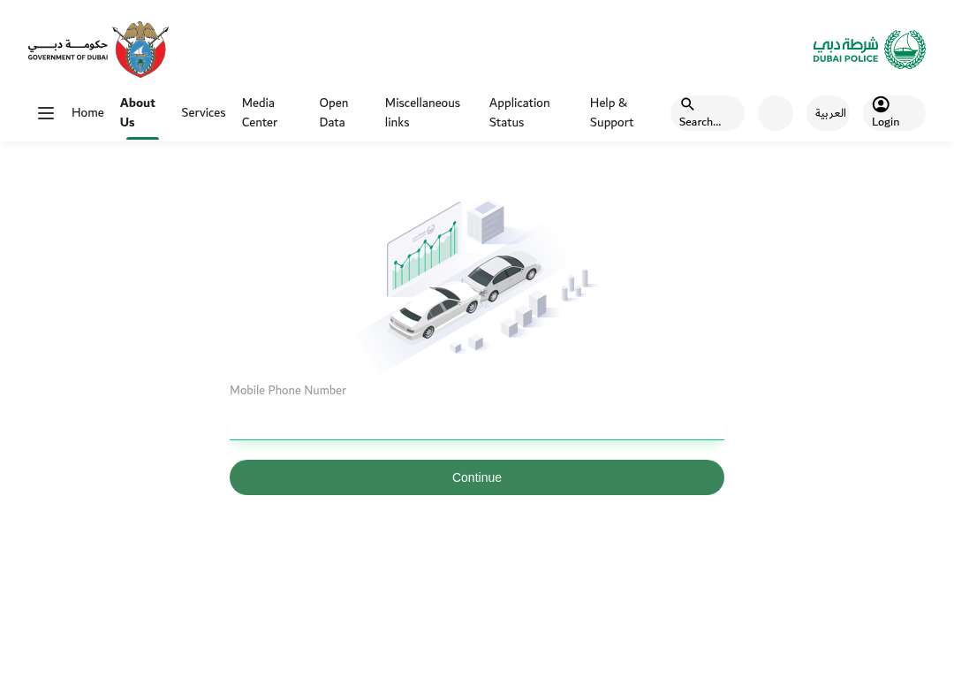Open the hamburger menu icon
This screenshot has width=954, height=679.
pyautogui.click(x=46, y=112)
